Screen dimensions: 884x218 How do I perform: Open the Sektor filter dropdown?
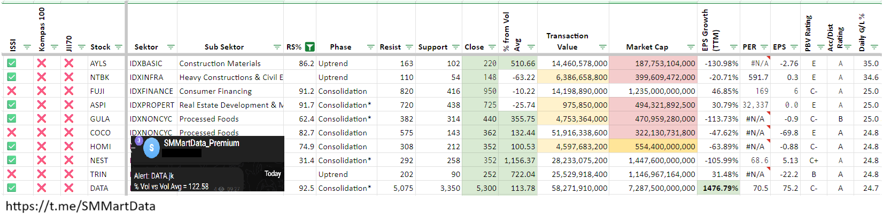pos(170,47)
